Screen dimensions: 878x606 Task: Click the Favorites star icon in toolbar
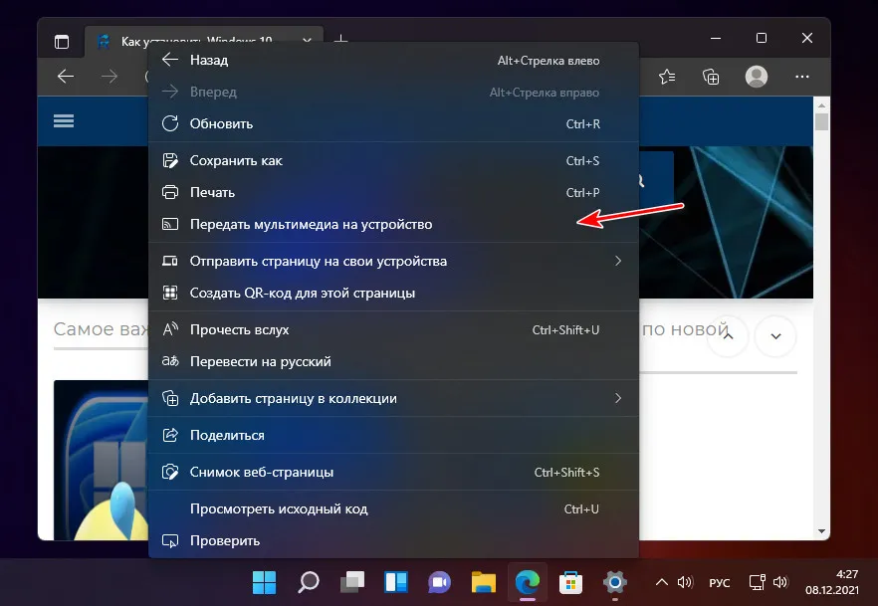[x=667, y=77]
